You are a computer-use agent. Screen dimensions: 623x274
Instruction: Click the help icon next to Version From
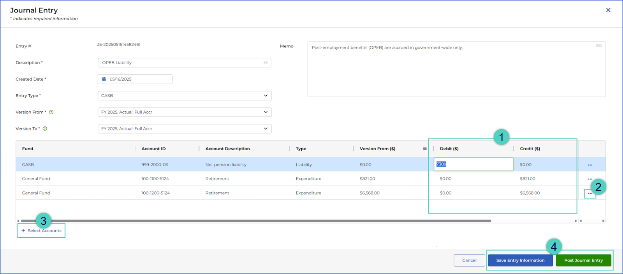pyautogui.click(x=51, y=112)
